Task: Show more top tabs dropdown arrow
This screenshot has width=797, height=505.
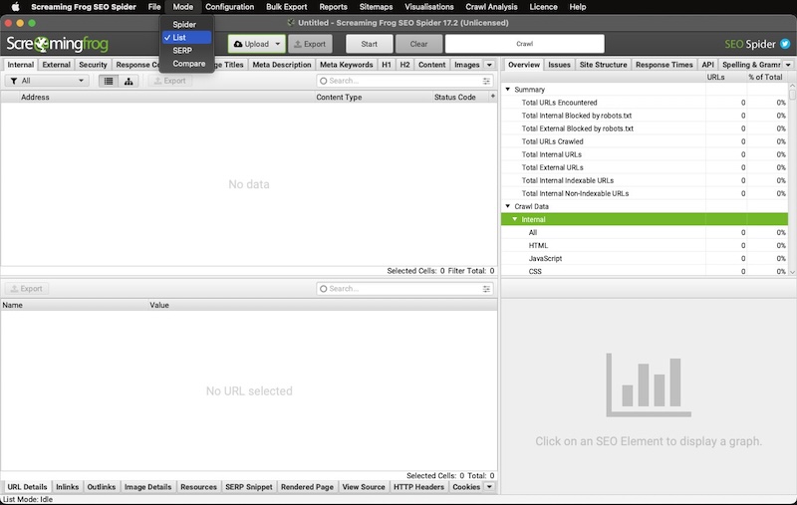Action: [489, 65]
